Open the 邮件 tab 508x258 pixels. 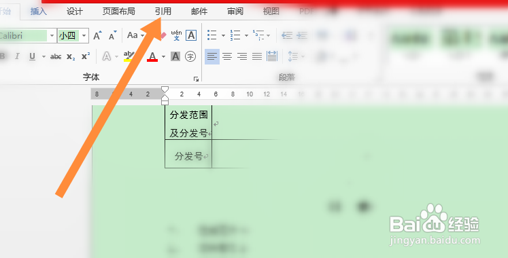pyautogui.click(x=199, y=12)
